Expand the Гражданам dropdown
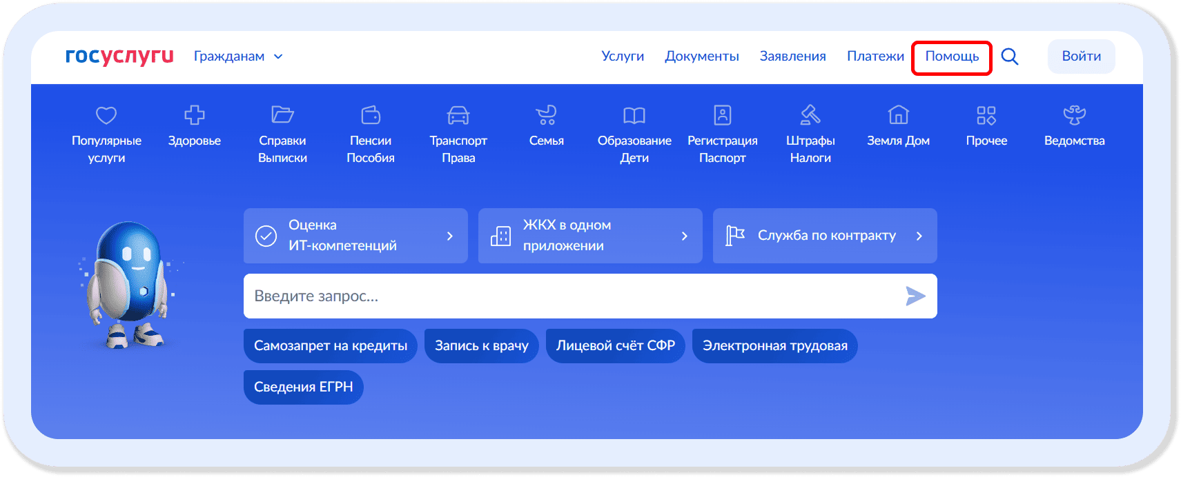The height and width of the screenshot is (477, 1181). coord(238,57)
